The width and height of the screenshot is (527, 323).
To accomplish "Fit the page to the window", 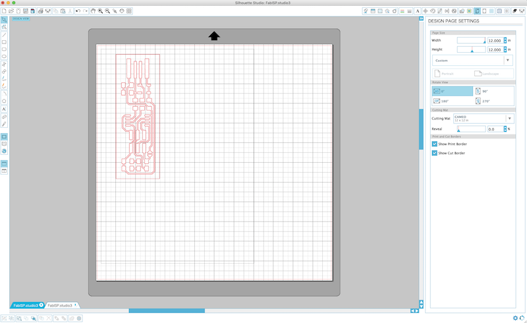I will click(129, 11).
